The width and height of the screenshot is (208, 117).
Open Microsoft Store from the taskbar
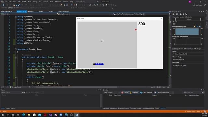pos(34,115)
